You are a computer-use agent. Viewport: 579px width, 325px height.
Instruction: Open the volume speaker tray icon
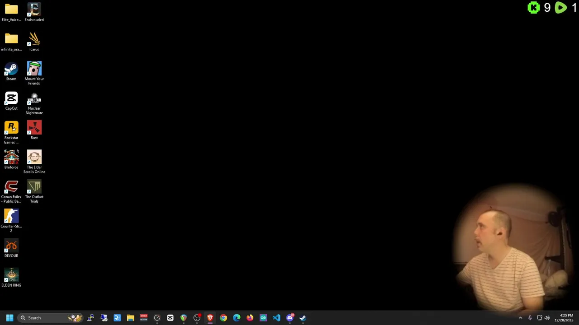pyautogui.click(x=547, y=318)
